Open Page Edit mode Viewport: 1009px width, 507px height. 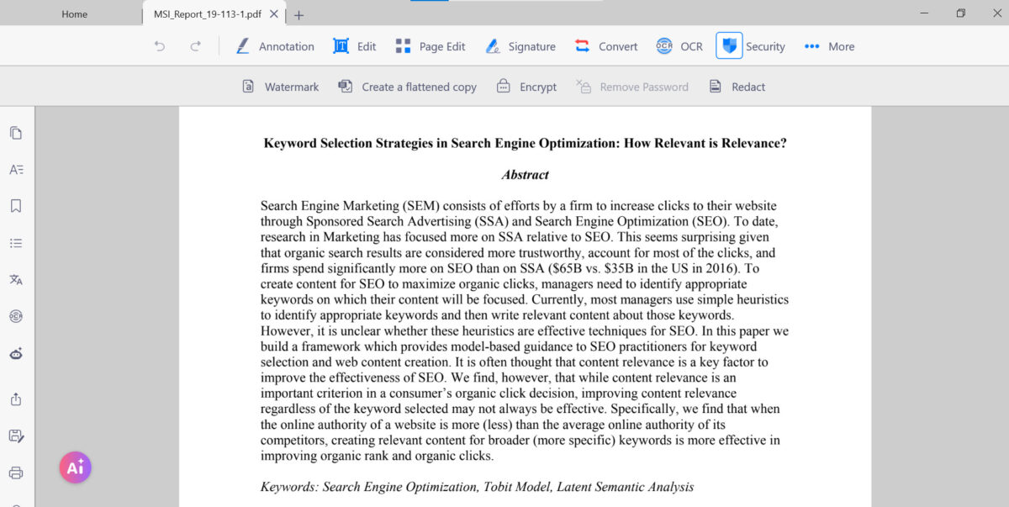pyautogui.click(x=430, y=46)
